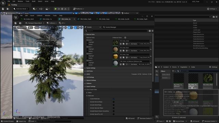
Task: Click the content browser search field
Action: [198, 71]
